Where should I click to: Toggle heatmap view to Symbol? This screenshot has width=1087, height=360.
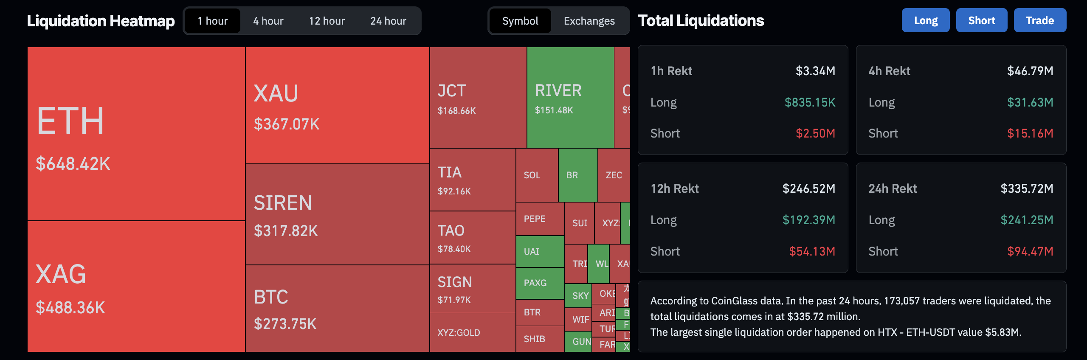520,21
